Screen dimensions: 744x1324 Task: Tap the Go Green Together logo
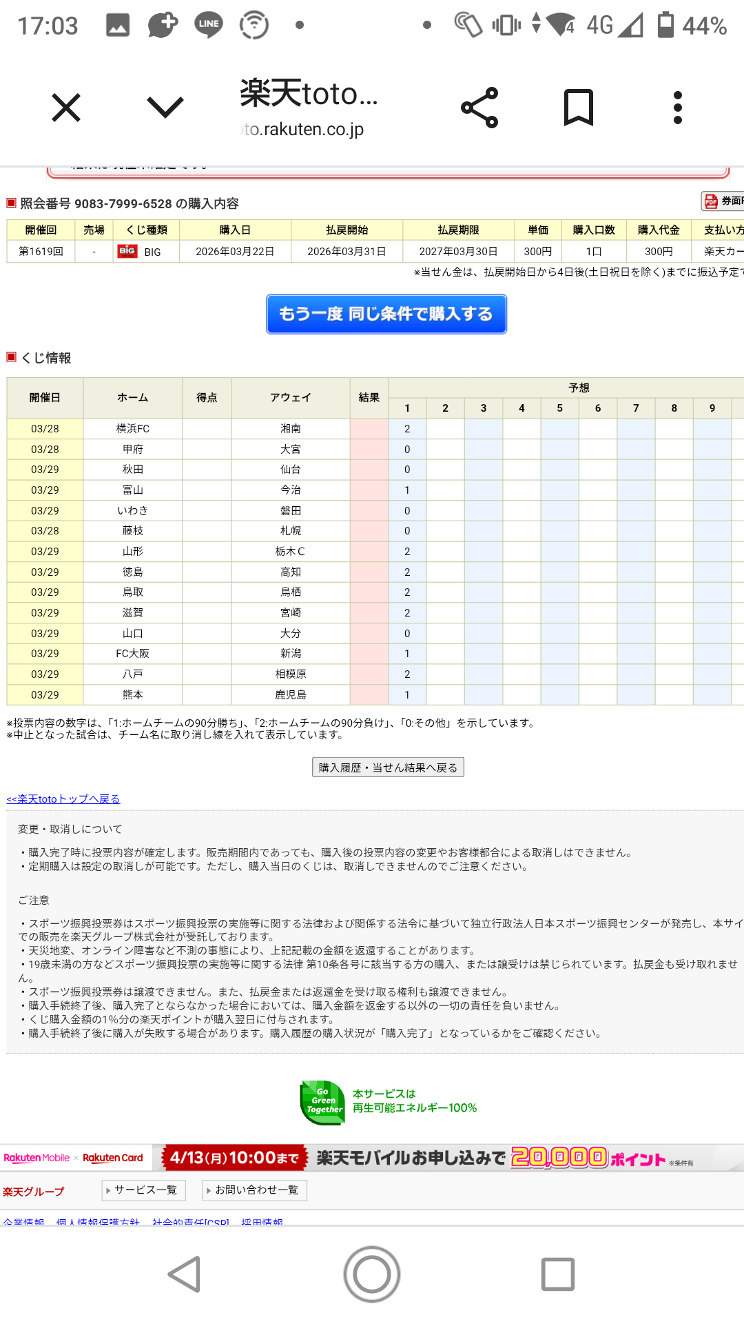322,1101
